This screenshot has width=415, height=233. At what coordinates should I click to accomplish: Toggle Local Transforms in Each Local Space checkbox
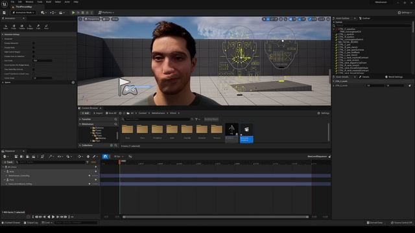[x=34, y=74]
